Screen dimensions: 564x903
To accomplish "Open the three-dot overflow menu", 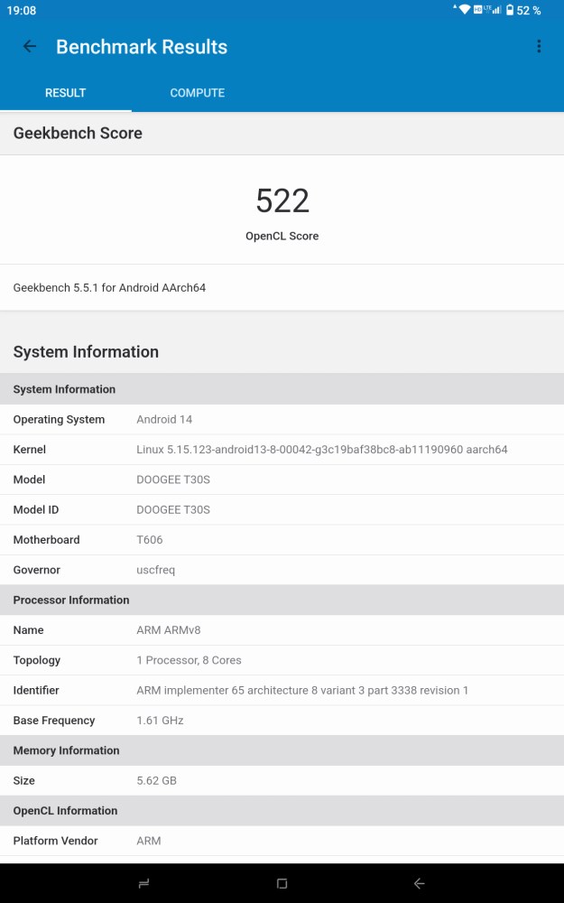I will 539,47.
